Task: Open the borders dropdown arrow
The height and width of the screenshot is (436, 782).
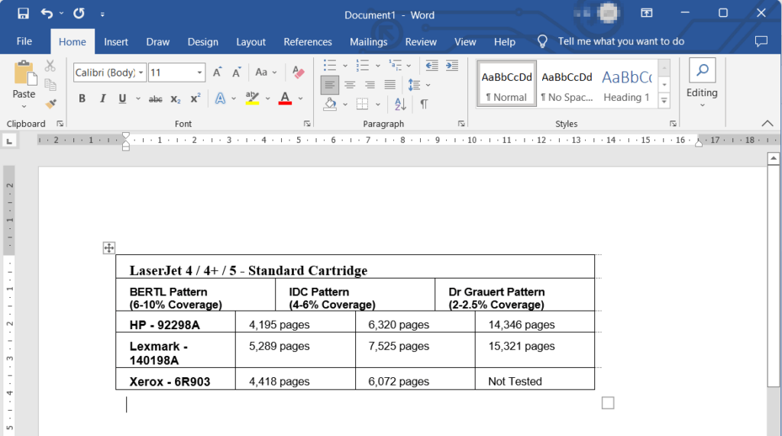Action: tap(377, 105)
